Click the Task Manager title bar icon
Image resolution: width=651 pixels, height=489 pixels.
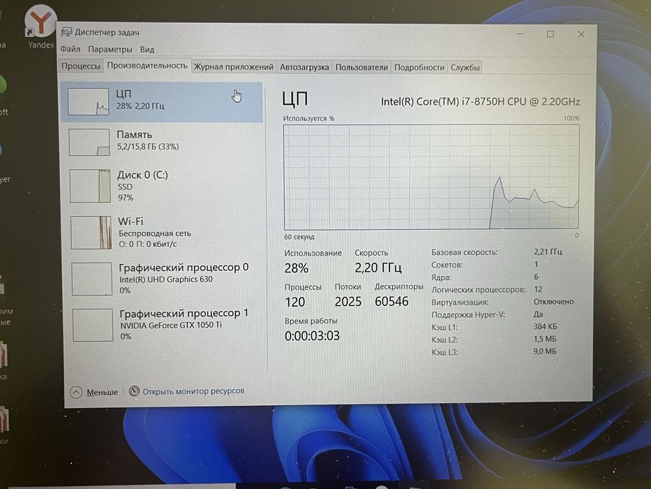66,32
